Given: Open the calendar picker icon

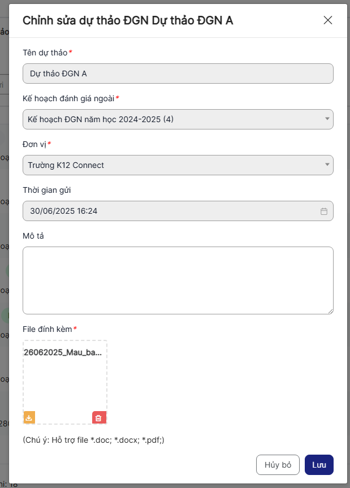Looking at the screenshot, I should point(324,211).
